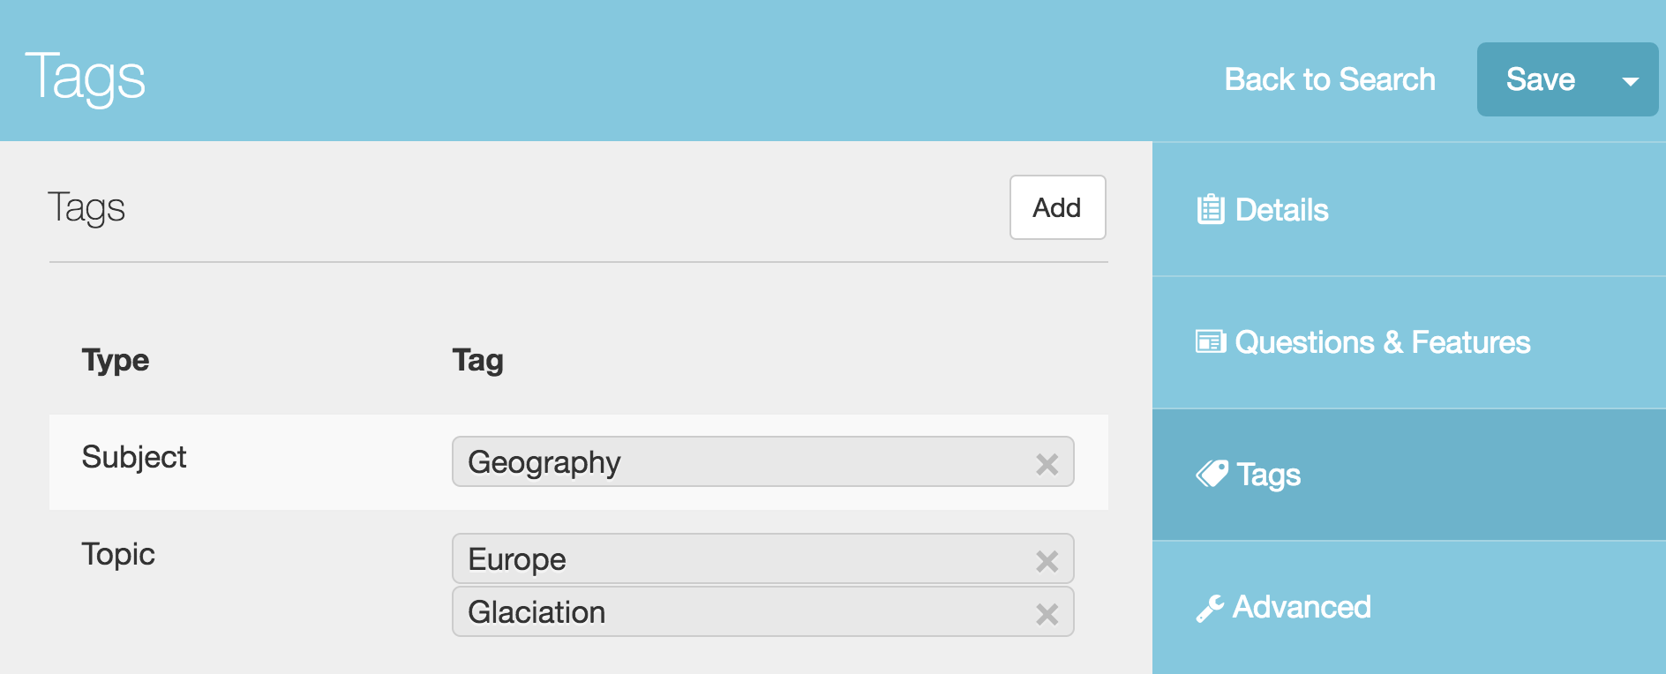The image size is (1666, 674).
Task: Delete the Glaciation tag via X icon
Action: pyautogui.click(x=1047, y=614)
